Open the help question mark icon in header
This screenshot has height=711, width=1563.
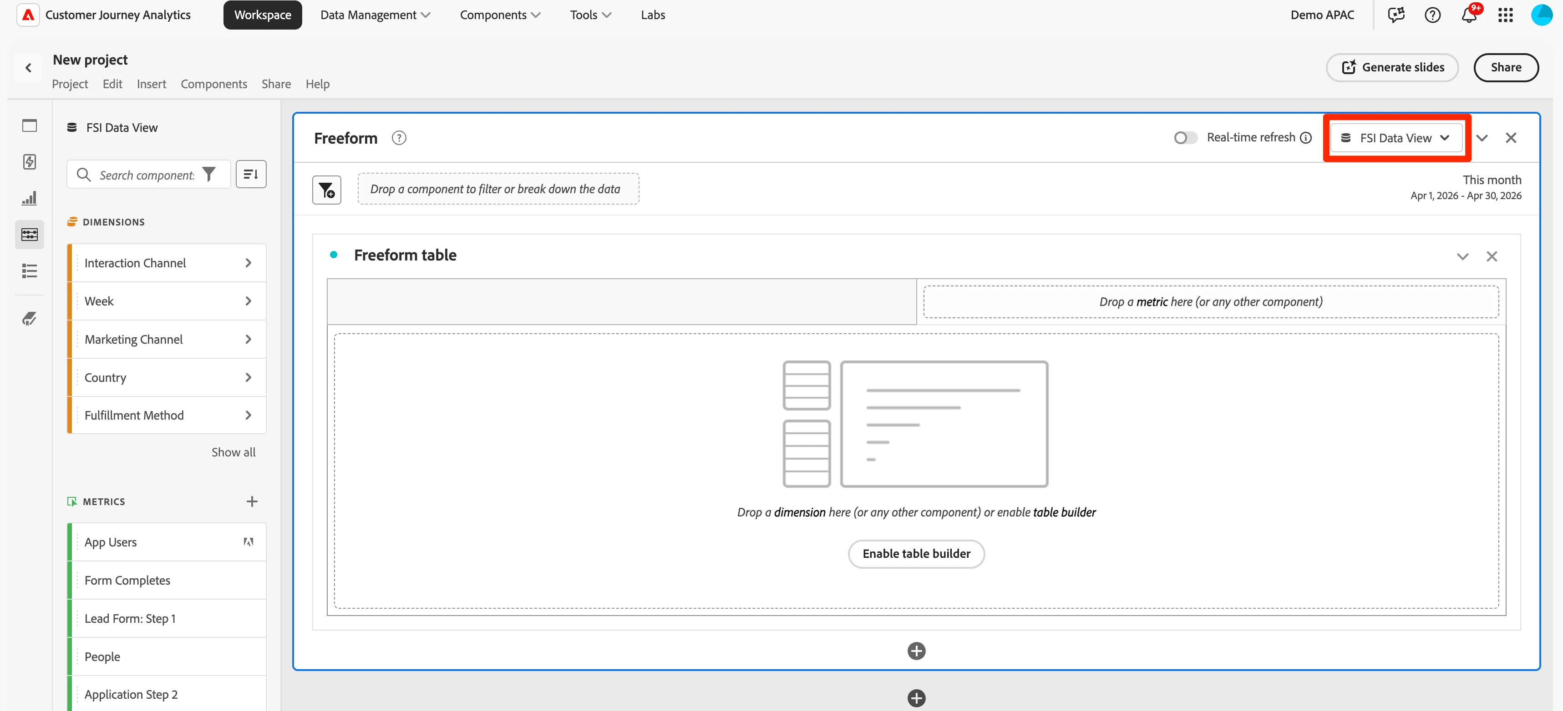(1432, 15)
